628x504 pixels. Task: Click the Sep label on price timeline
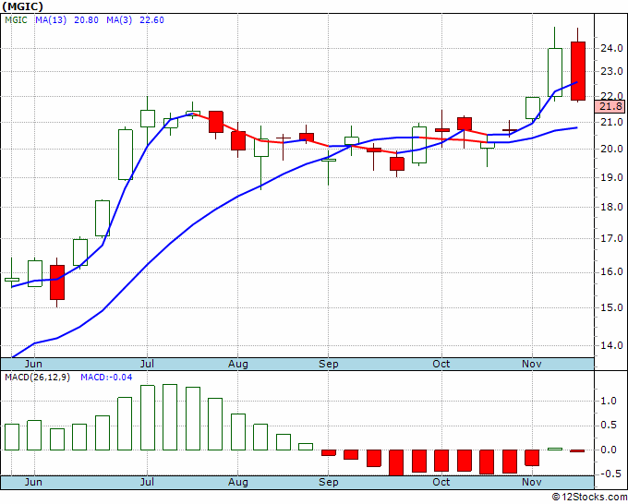tap(329, 364)
